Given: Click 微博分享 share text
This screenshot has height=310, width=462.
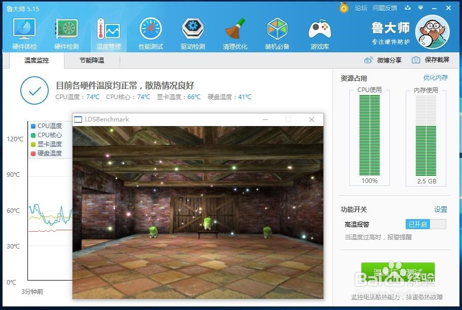Looking at the screenshot, I should [389, 60].
